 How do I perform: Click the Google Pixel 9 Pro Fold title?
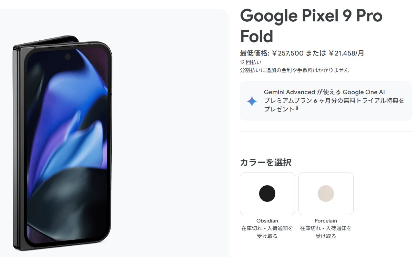(x=311, y=26)
